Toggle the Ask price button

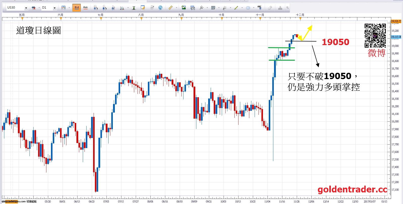(x=86, y=8)
